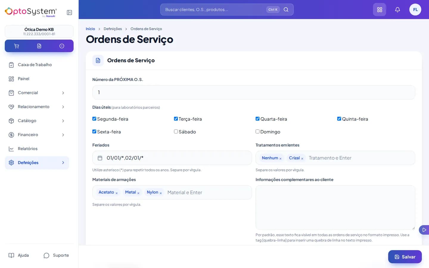This screenshot has height=268, width=429.
Task: Expand the Definições menu chevron
Action: click(x=63, y=163)
